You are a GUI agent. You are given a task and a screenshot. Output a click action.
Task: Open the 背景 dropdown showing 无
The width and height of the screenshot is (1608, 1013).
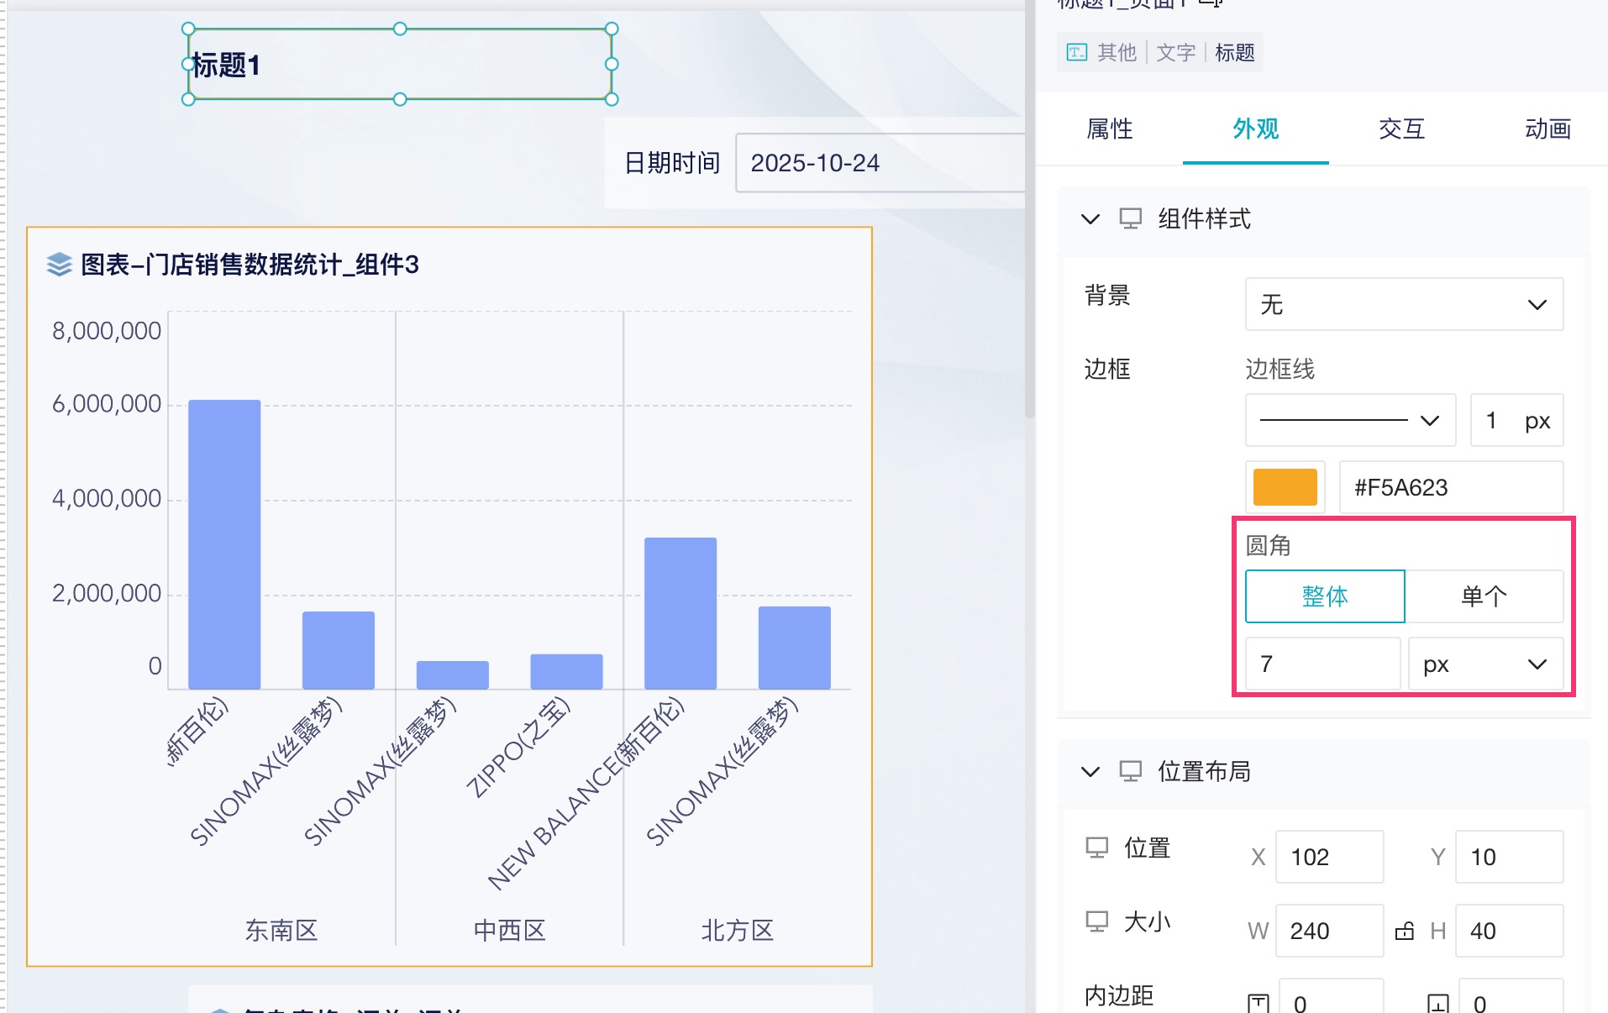coord(1404,304)
